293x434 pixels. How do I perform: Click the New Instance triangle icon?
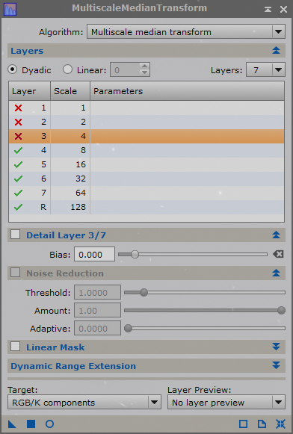point(12,424)
